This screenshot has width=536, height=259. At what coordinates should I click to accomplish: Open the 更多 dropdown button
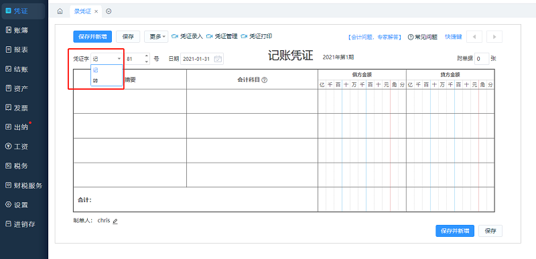[x=156, y=37]
